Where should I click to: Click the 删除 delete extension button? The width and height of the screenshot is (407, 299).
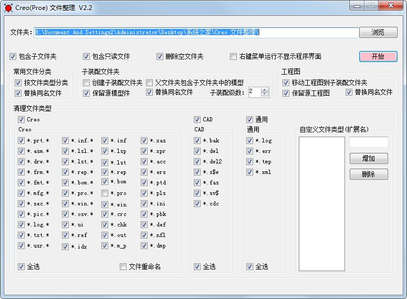(x=369, y=174)
